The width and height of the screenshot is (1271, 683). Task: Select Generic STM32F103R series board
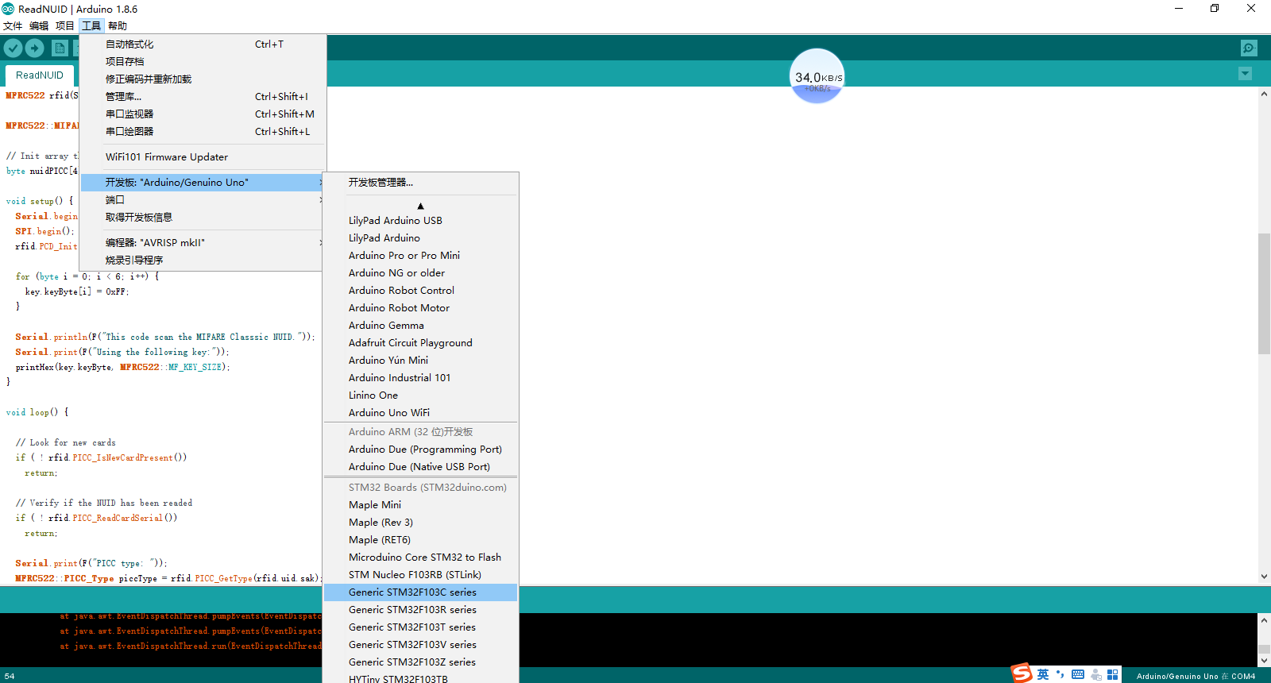click(x=420, y=610)
